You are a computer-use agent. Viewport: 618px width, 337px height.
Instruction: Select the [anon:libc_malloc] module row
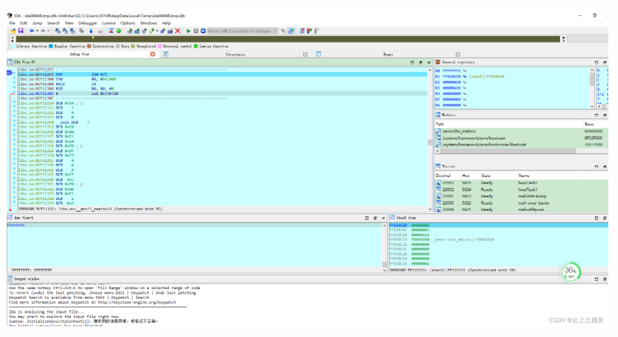tap(521, 132)
